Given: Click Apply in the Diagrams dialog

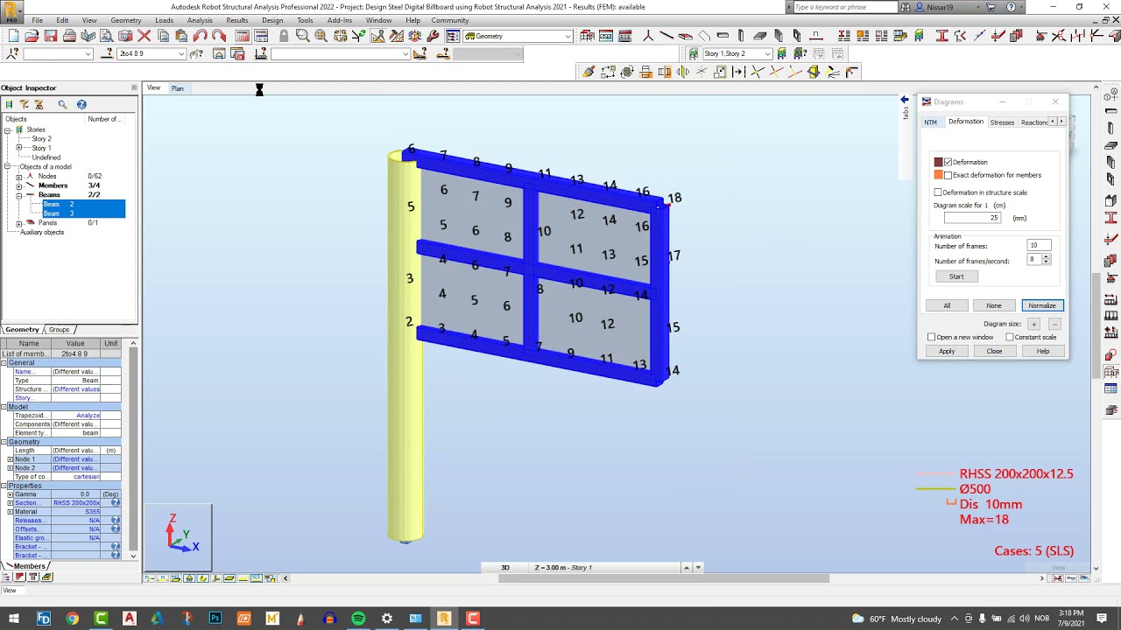Looking at the screenshot, I should coord(947,351).
